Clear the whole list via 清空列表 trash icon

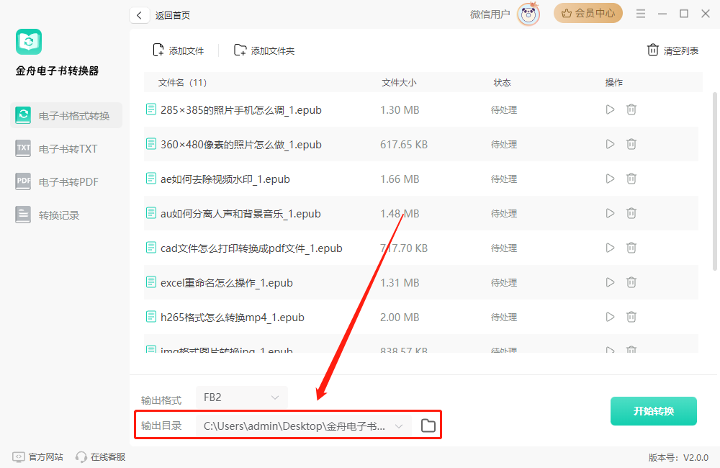coord(652,50)
